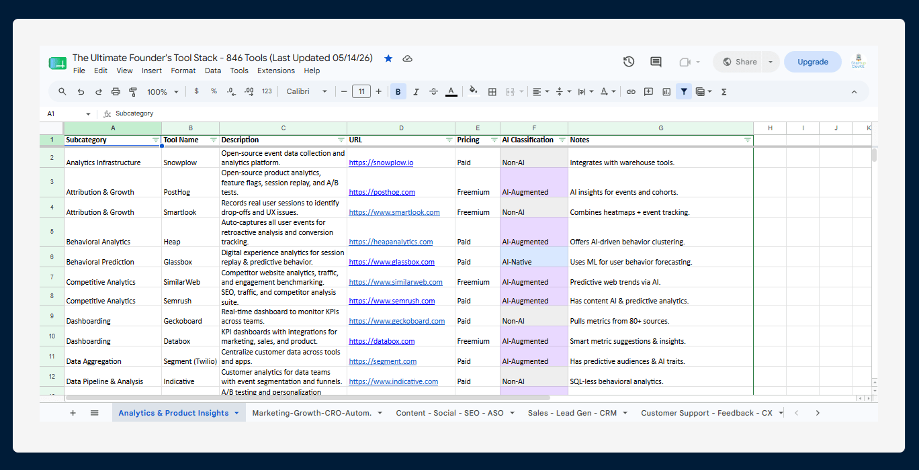The width and height of the screenshot is (919, 470).
Task: Open horizontal align dropdown
Action: (539, 92)
